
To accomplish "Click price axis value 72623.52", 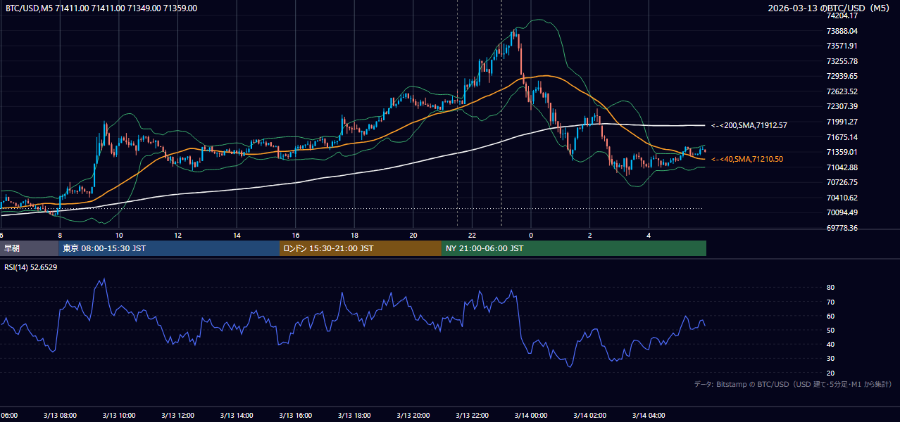I will (842, 91).
